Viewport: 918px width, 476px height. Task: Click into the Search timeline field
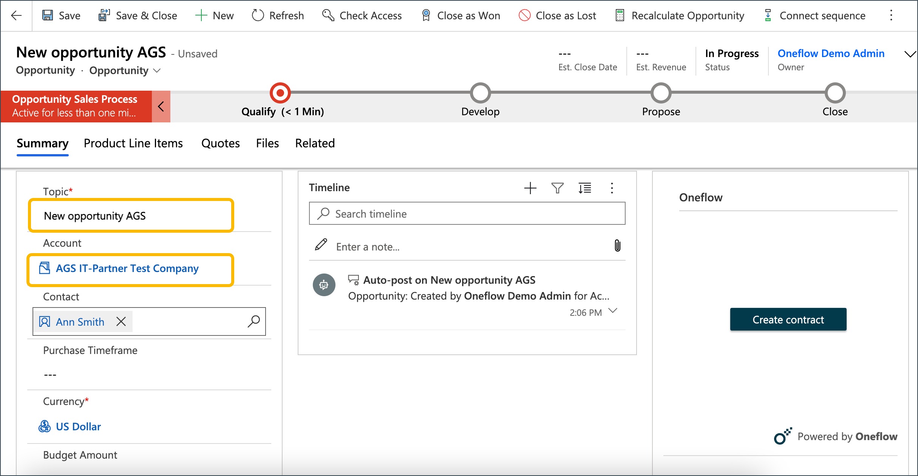(x=467, y=214)
